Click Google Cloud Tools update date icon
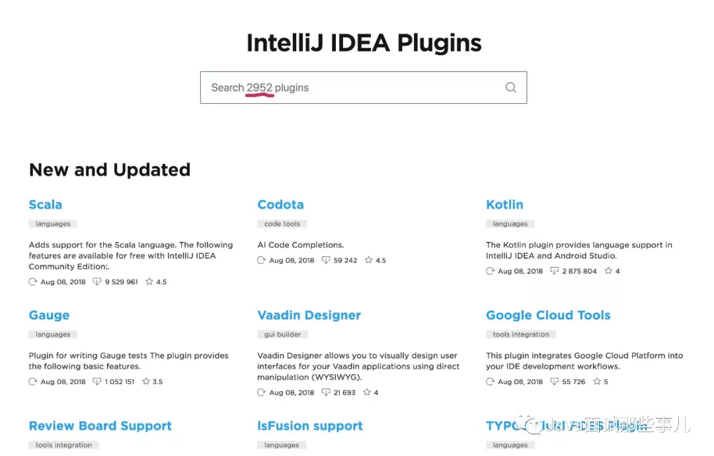The height and width of the screenshot is (456, 714). (490, 382)
